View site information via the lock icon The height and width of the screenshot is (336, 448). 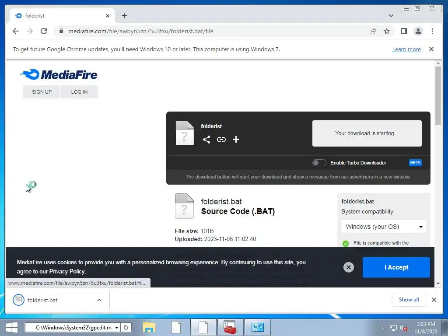click(61, 31)
